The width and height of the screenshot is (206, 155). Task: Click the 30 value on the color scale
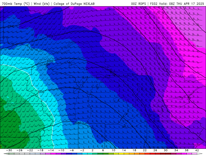click(166, 150)
